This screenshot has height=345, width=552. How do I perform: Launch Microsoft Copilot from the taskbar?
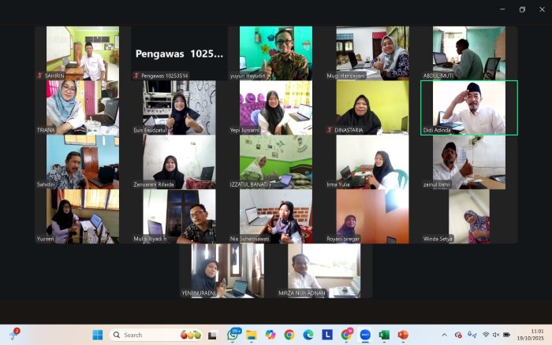pos(270,335)
